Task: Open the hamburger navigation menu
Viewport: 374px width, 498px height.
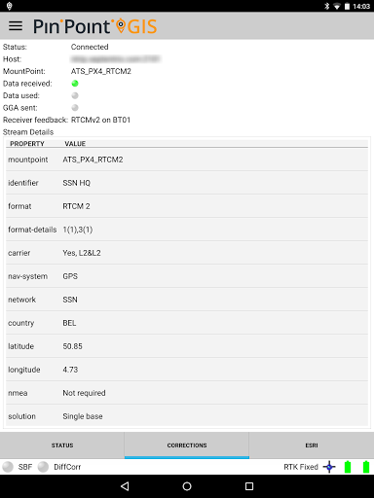Action: click(16, 26)
